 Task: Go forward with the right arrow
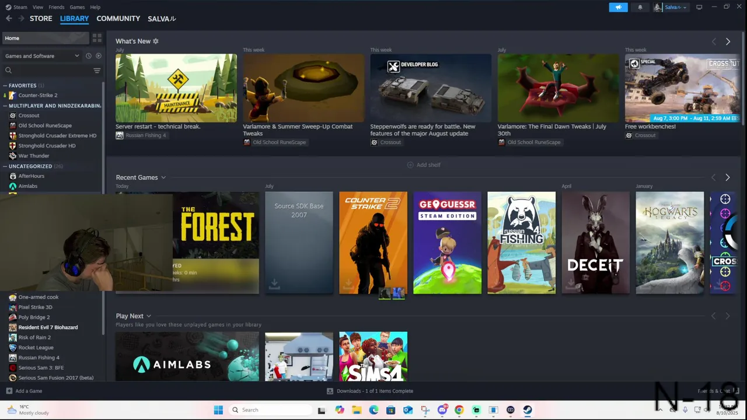21,19
